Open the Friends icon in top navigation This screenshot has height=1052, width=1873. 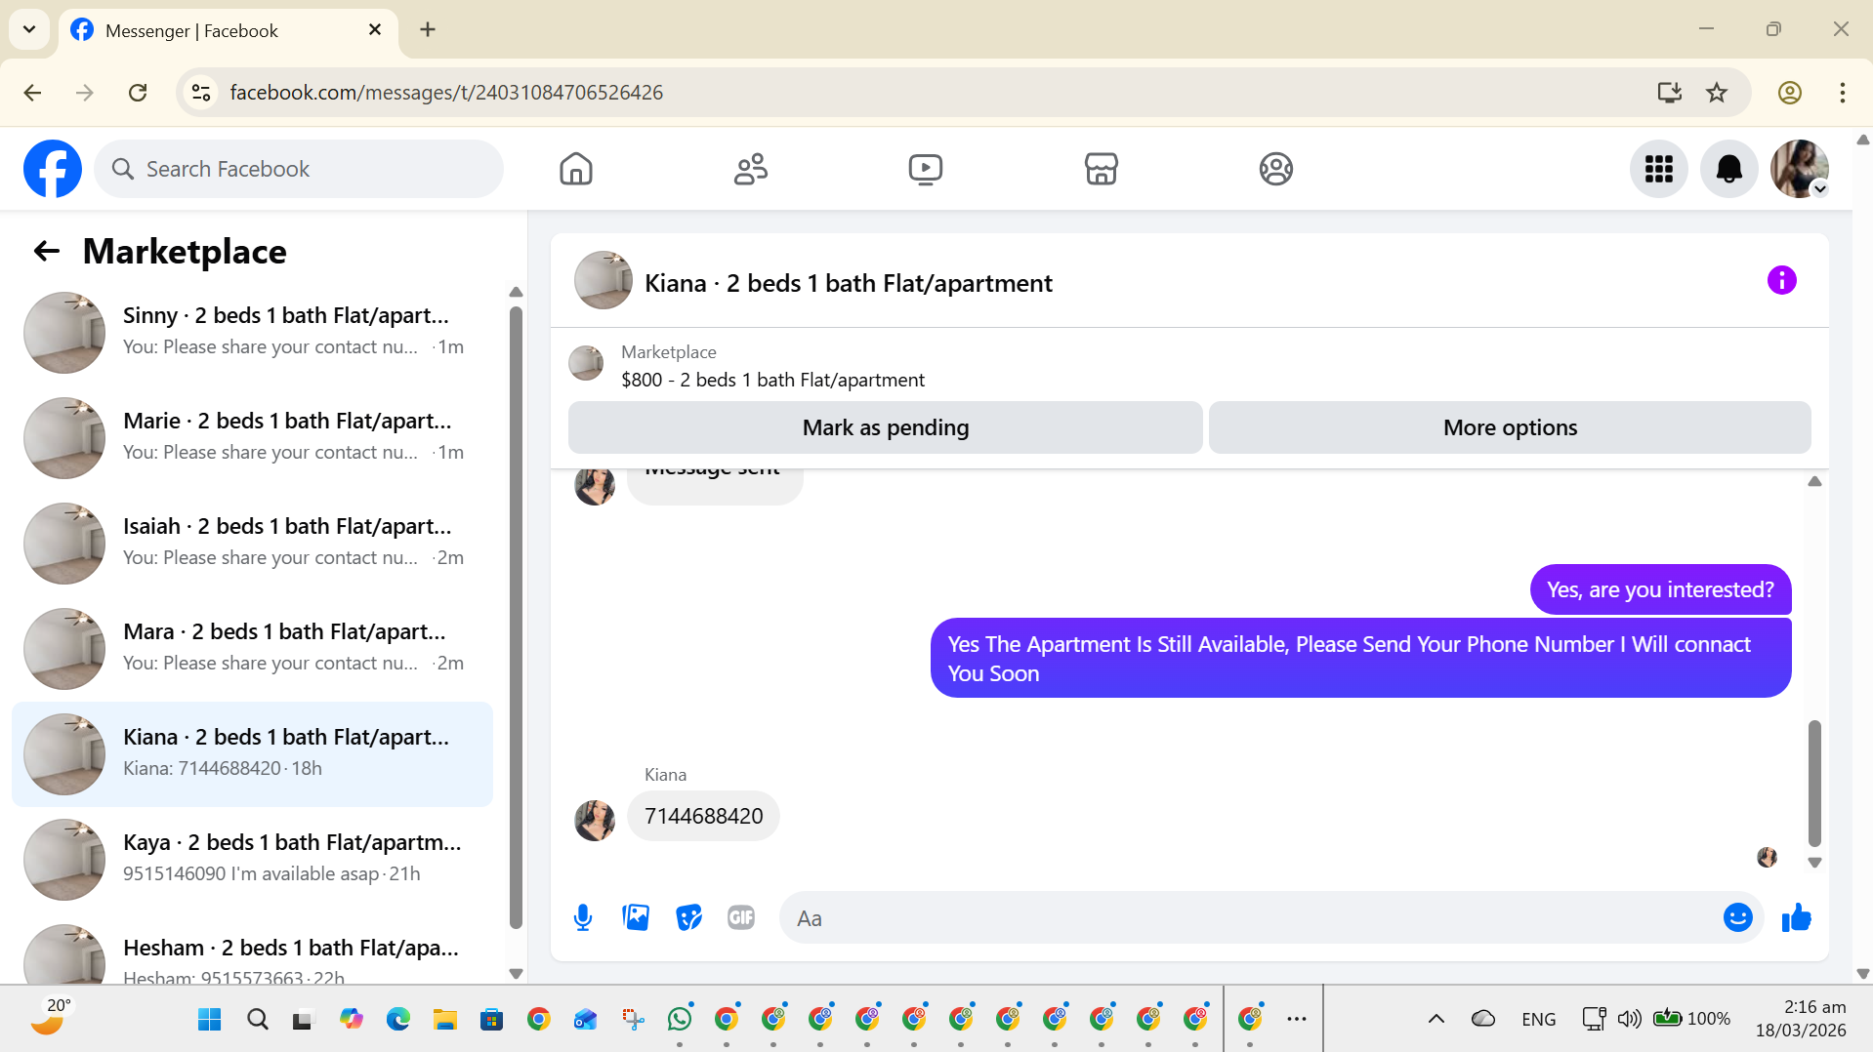751,169
